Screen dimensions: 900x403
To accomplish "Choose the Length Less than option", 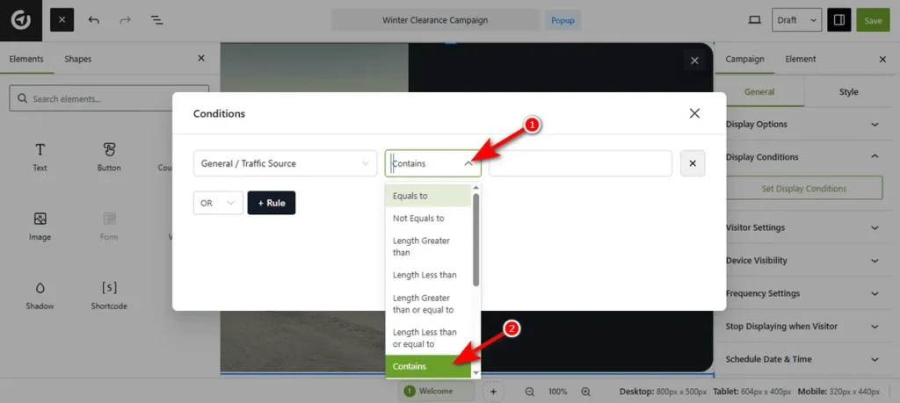I will coord(428,275).
